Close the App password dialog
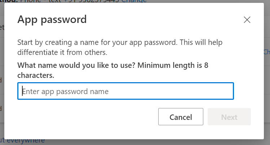270x145 pixels. click(247, 20)
